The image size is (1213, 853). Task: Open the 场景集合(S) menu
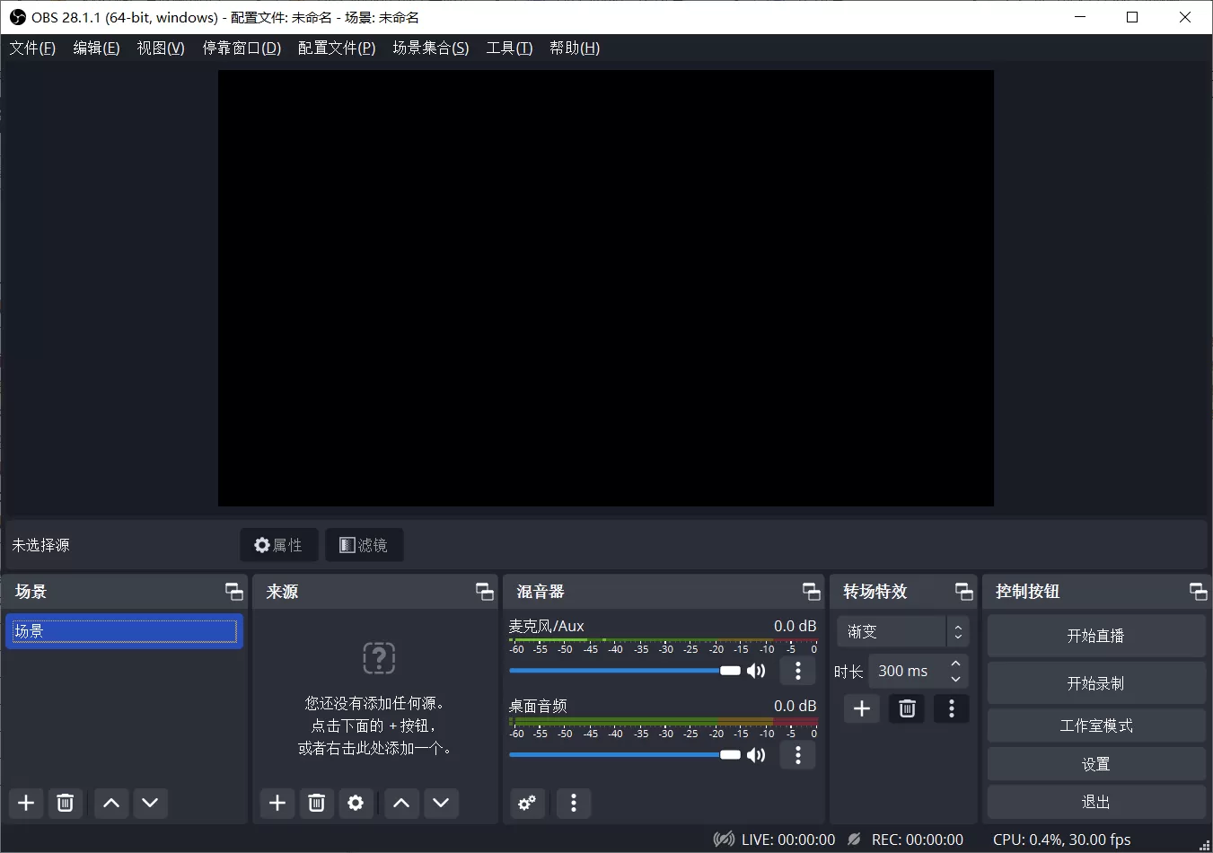coord(430,48)
